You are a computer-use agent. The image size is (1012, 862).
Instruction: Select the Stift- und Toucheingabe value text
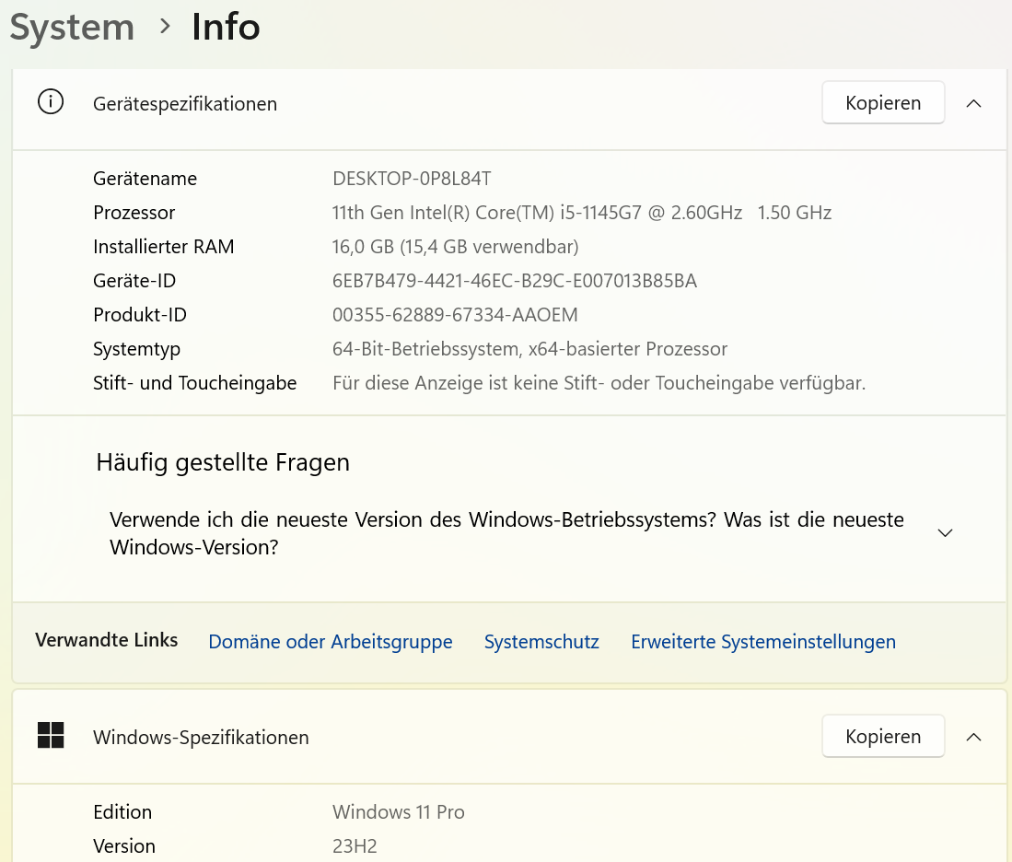tap(599, 383)
